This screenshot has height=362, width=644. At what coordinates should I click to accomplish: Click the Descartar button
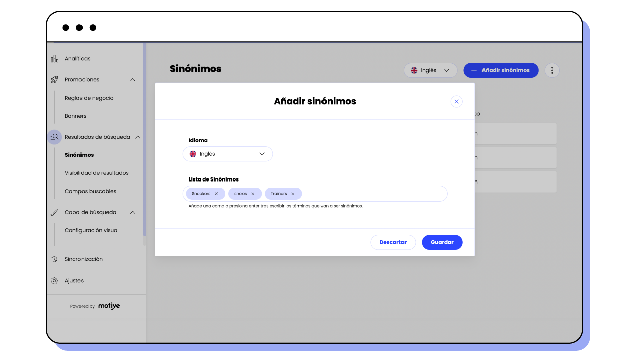[x=393, y=242]
